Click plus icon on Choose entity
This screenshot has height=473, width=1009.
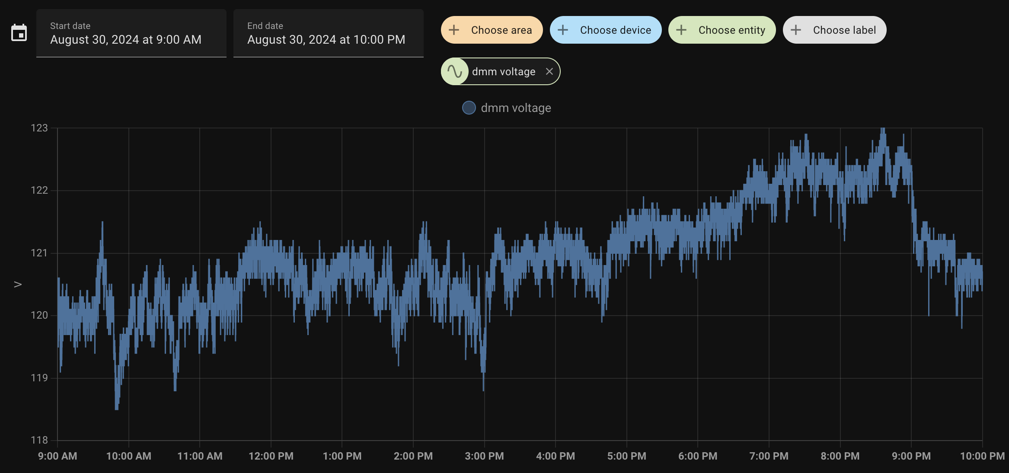681,30
